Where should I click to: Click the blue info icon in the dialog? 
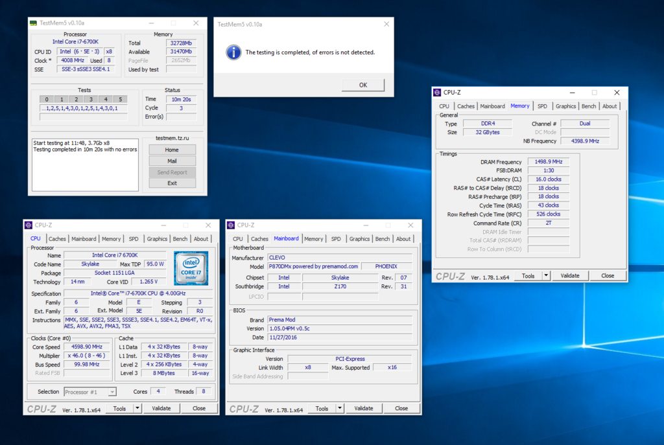pyautogui.click(x=233, y=52)
